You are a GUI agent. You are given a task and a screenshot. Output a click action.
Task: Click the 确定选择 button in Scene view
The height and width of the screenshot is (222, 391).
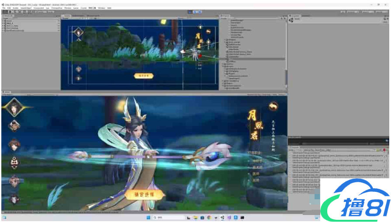(143, 76)
